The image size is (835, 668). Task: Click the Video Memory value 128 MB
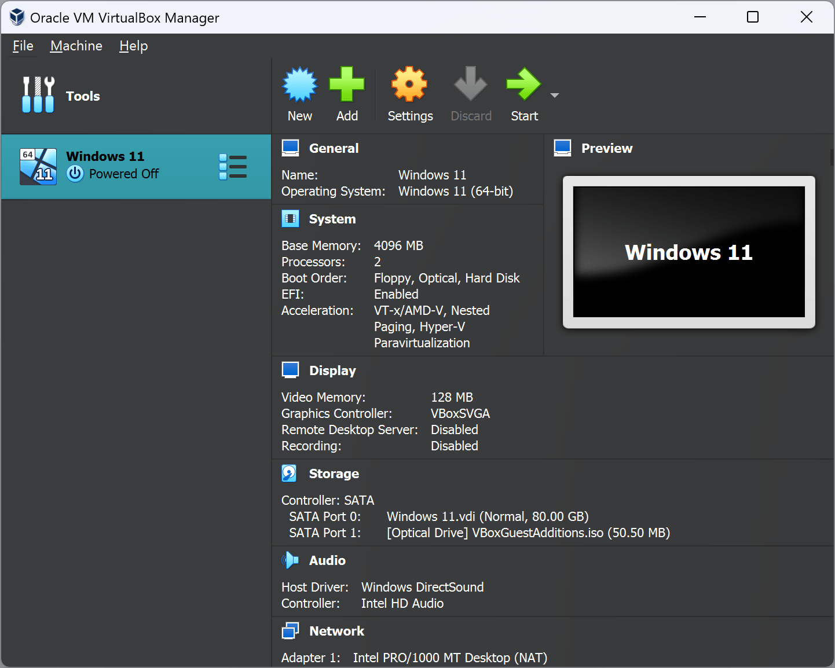pyautogui.click(x=452, y=397)
